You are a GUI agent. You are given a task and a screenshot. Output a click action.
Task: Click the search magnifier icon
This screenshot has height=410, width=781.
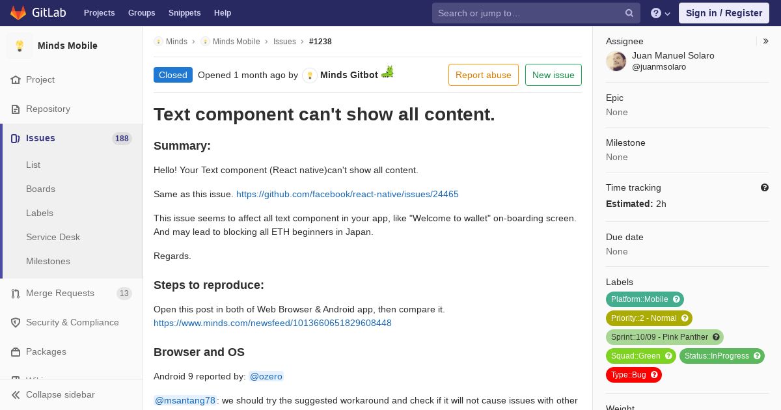tap(629, 13)
